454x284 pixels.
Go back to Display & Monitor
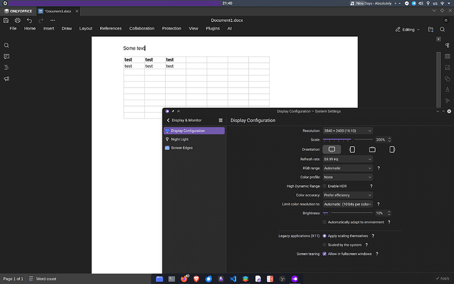tap(184, 120)
